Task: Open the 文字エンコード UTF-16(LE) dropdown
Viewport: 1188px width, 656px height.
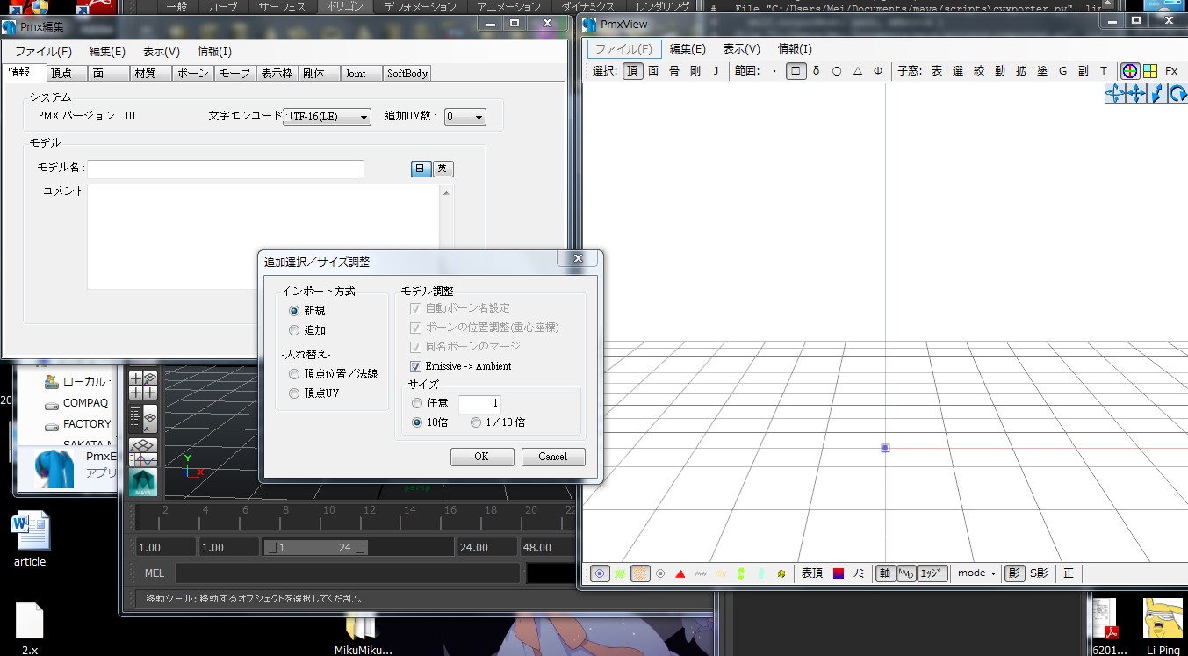Action: click(x=328, y=117)
